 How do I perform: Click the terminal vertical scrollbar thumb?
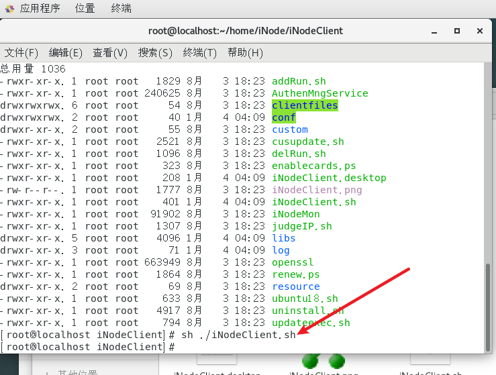pos(489,307)
